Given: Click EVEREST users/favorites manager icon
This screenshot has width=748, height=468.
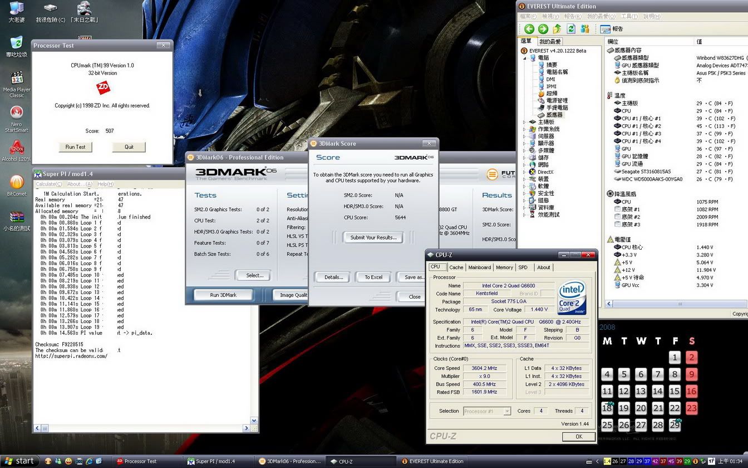Looking at the screenshot, I should coord(585,28).
